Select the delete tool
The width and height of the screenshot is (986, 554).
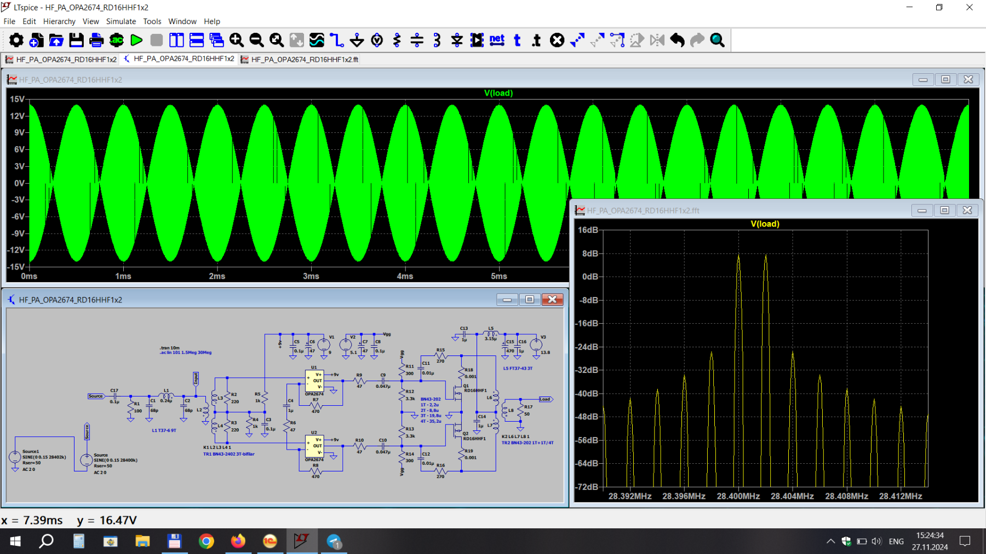[x=557, y=40]
